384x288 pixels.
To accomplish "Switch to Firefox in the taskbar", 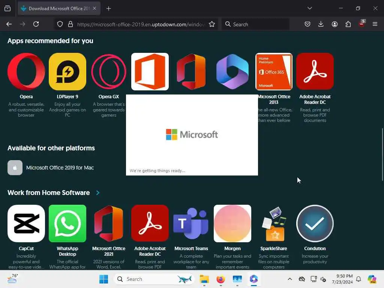I will pos(220,279).
